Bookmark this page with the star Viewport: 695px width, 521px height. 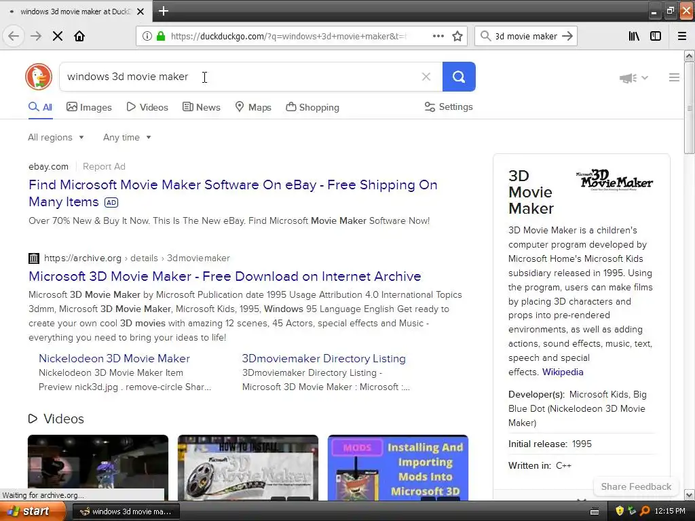tap(457, 36)
